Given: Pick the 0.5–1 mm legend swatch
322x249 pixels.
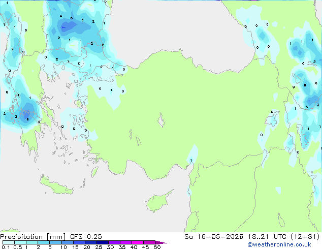Looking at the screenshot, I should tap(20, 242).
